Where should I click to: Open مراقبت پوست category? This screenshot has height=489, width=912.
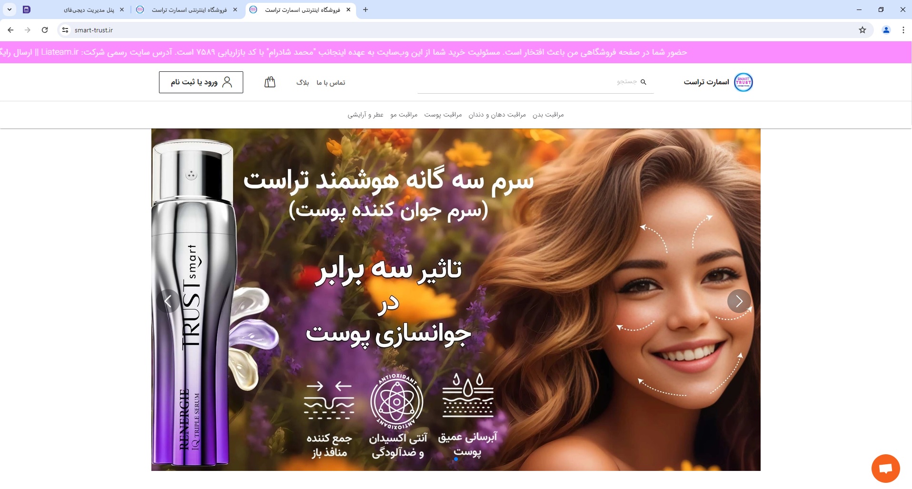click(443, 115)
